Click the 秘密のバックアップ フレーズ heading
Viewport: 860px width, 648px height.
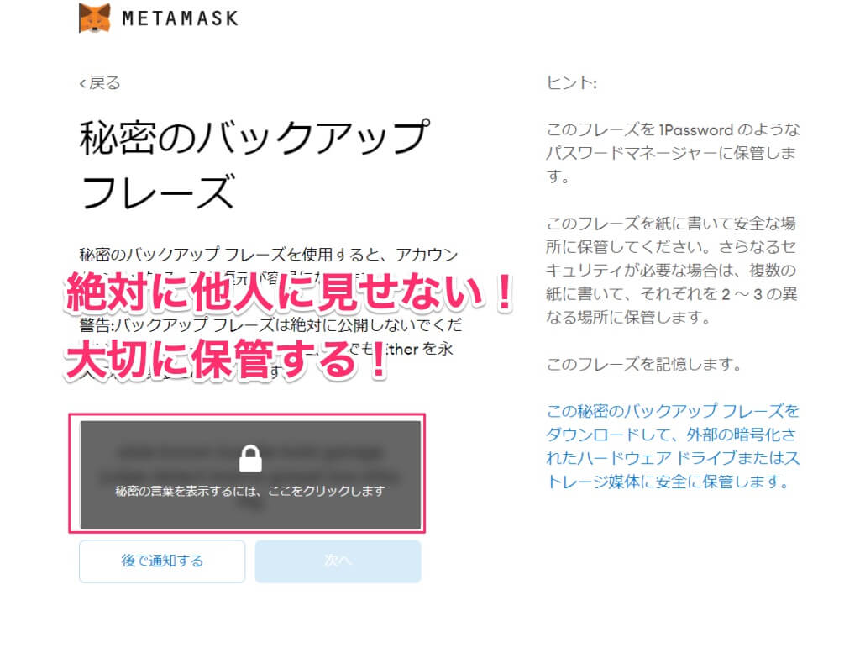(254, 165)
